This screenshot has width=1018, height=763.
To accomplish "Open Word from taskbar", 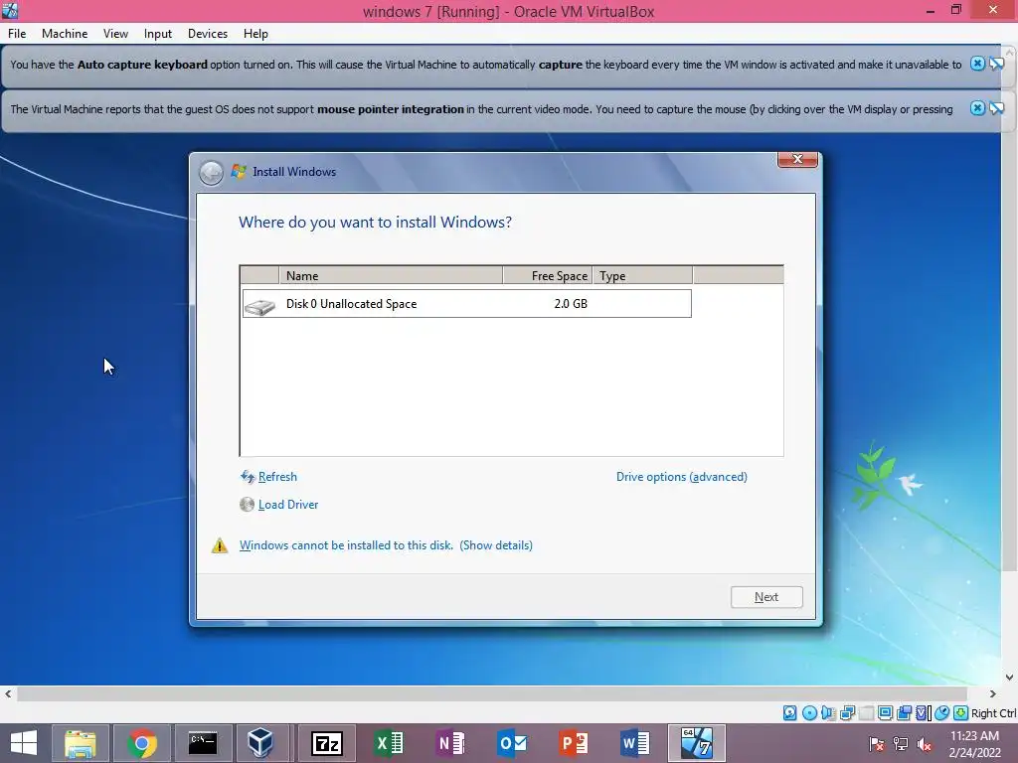I will click(635, 743).
